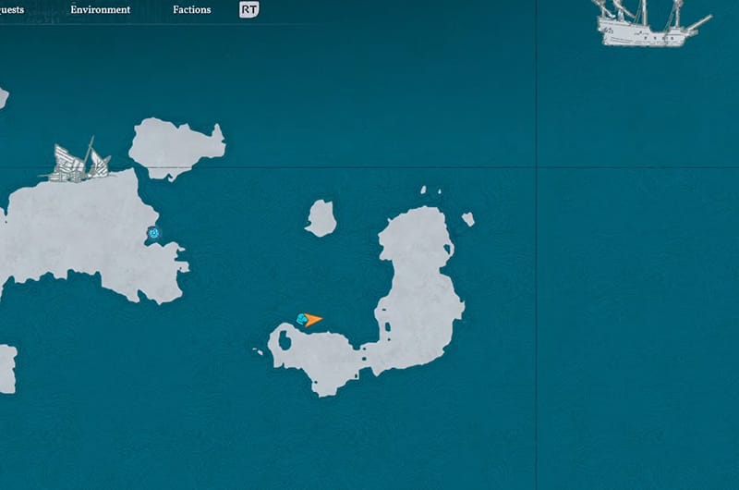Open the Factions tab
The width and height of the screenshot is (739, 490).
(191, 10)
